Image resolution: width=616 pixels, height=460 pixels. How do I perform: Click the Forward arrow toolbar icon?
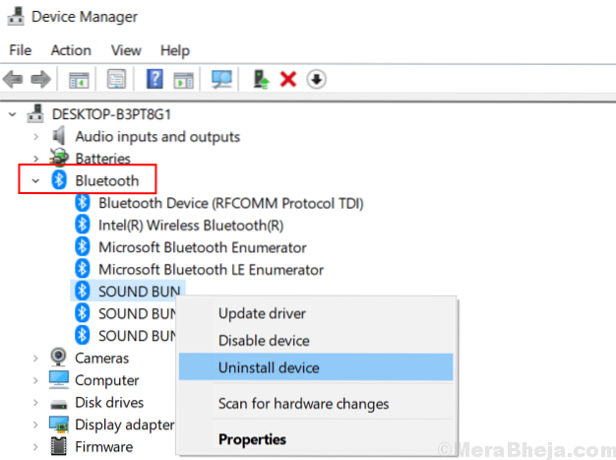coord(40,80)
